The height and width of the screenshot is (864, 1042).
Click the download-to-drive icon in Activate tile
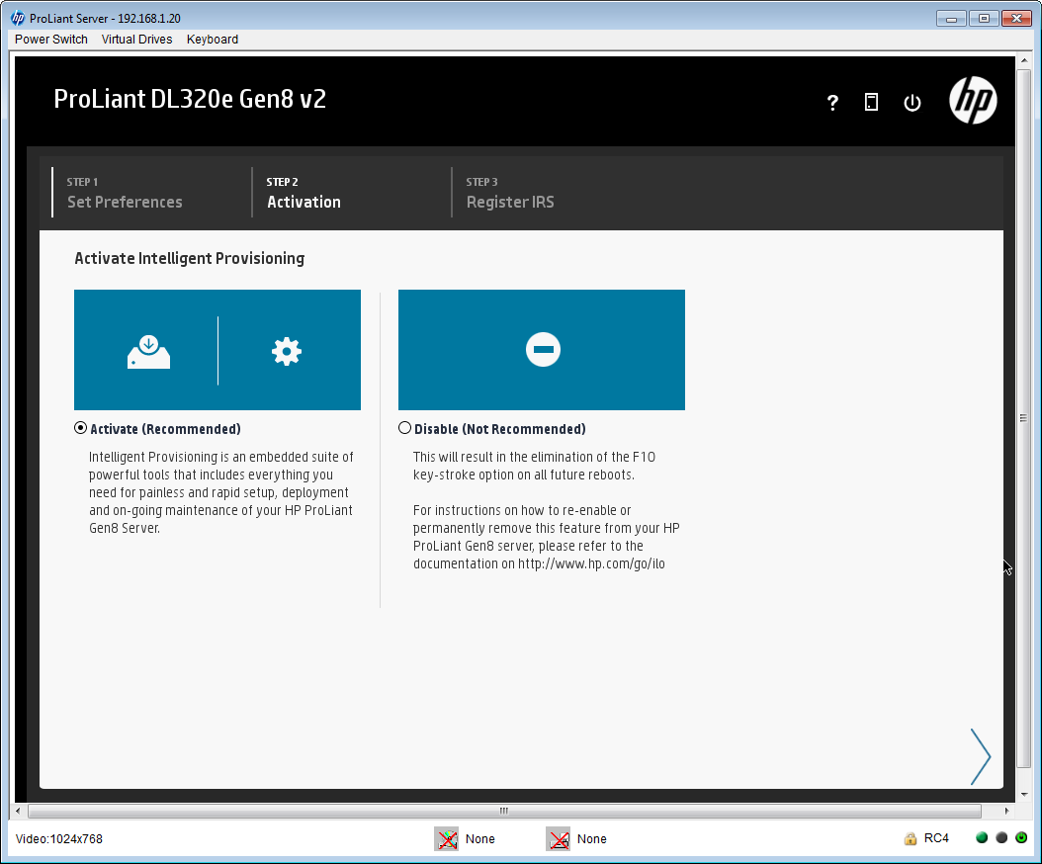[149, 352]
